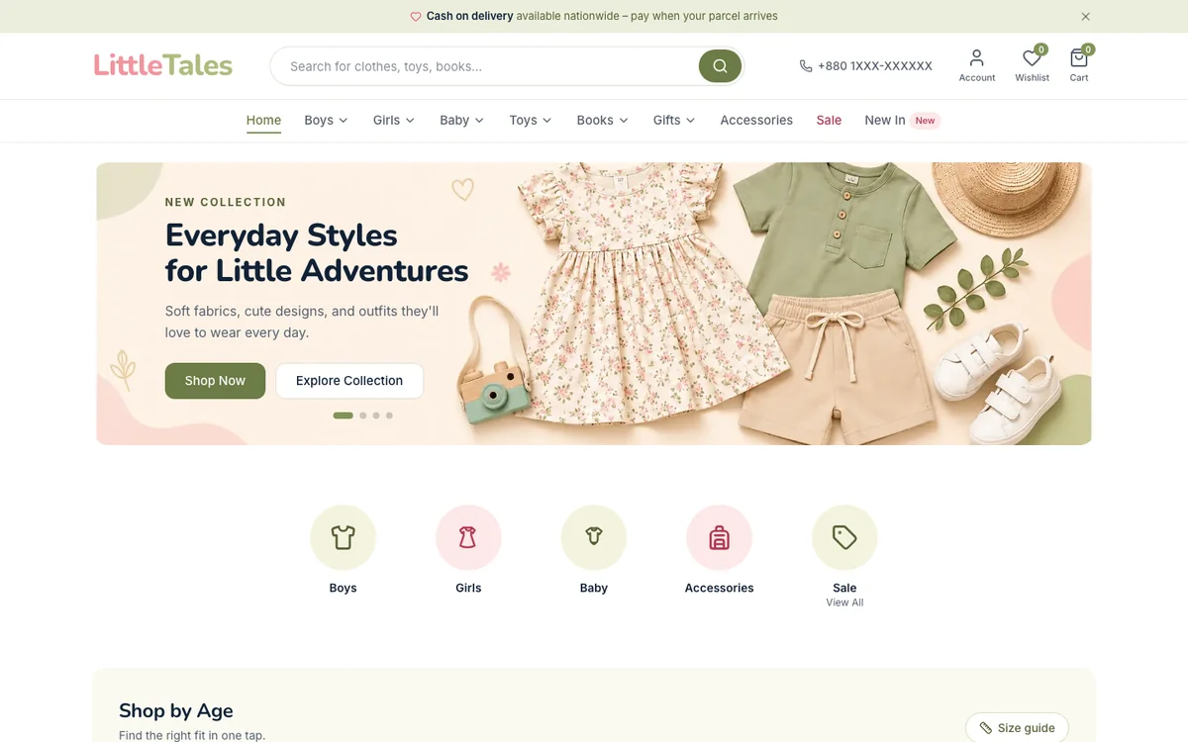Image resolution: width=1188 pixels, height=742 pixels.
Task: Expand the Gifts menu dropdown
Action: [674, 120]
